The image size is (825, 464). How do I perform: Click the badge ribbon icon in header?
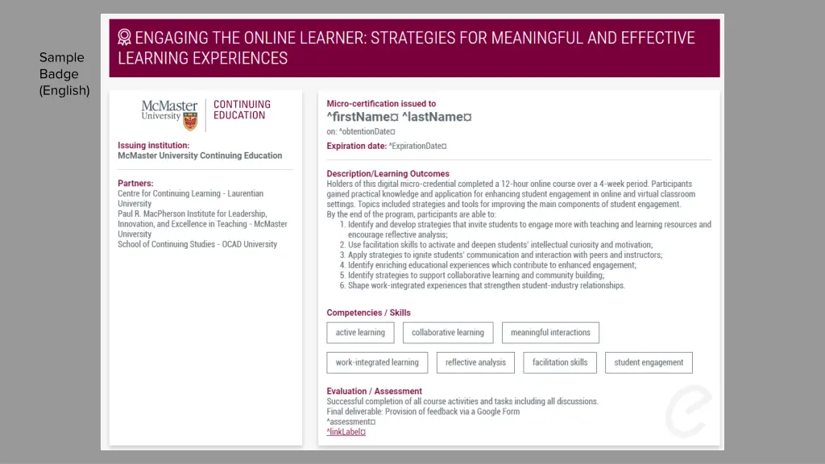point(125,37)
